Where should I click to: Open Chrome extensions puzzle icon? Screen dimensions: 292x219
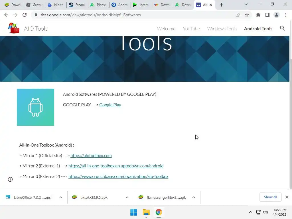[258, 15]
